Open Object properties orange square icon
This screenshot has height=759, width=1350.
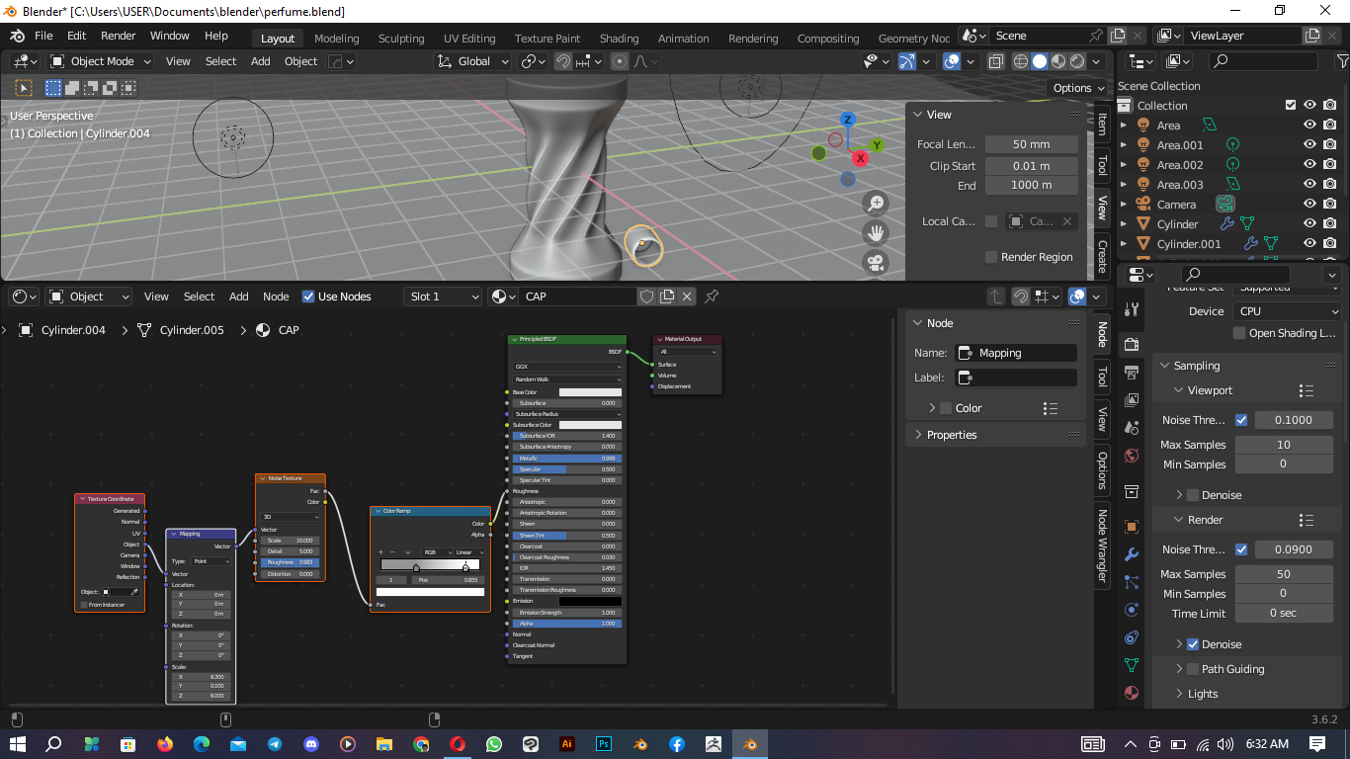(1132, 527)
